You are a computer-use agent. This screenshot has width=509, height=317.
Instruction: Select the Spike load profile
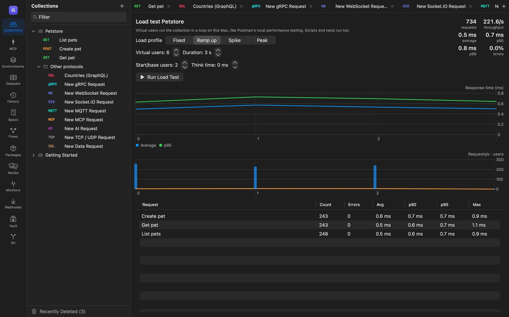coord(234,40)
